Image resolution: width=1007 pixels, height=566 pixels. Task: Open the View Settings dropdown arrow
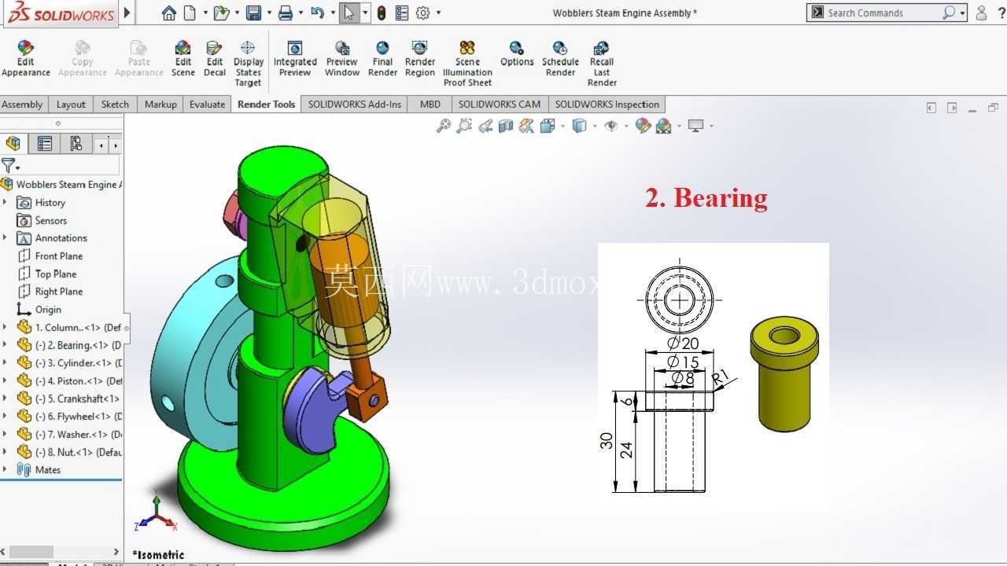(711, 126)
